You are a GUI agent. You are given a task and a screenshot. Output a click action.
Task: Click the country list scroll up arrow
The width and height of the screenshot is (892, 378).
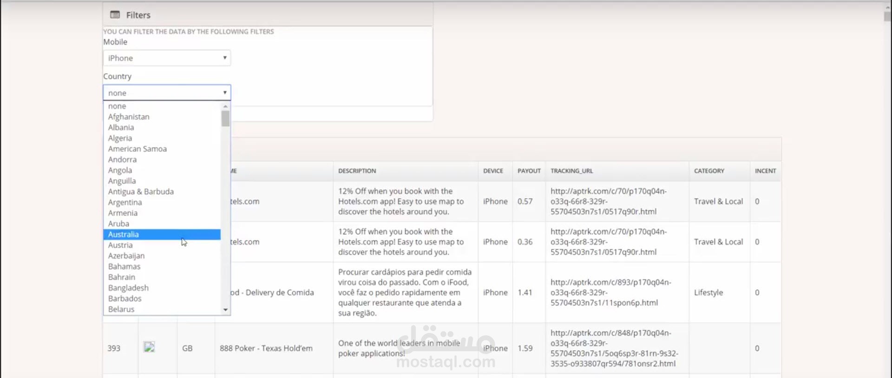coord(225,106)
